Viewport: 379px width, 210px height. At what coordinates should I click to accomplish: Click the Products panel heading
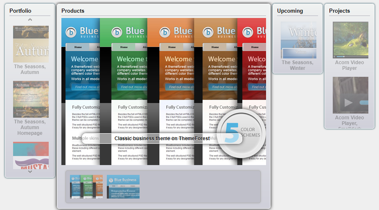point(73,11)
